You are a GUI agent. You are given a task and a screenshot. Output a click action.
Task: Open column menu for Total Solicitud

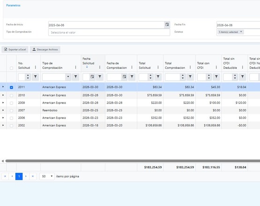pyautogui.click(x=158, y=67)
